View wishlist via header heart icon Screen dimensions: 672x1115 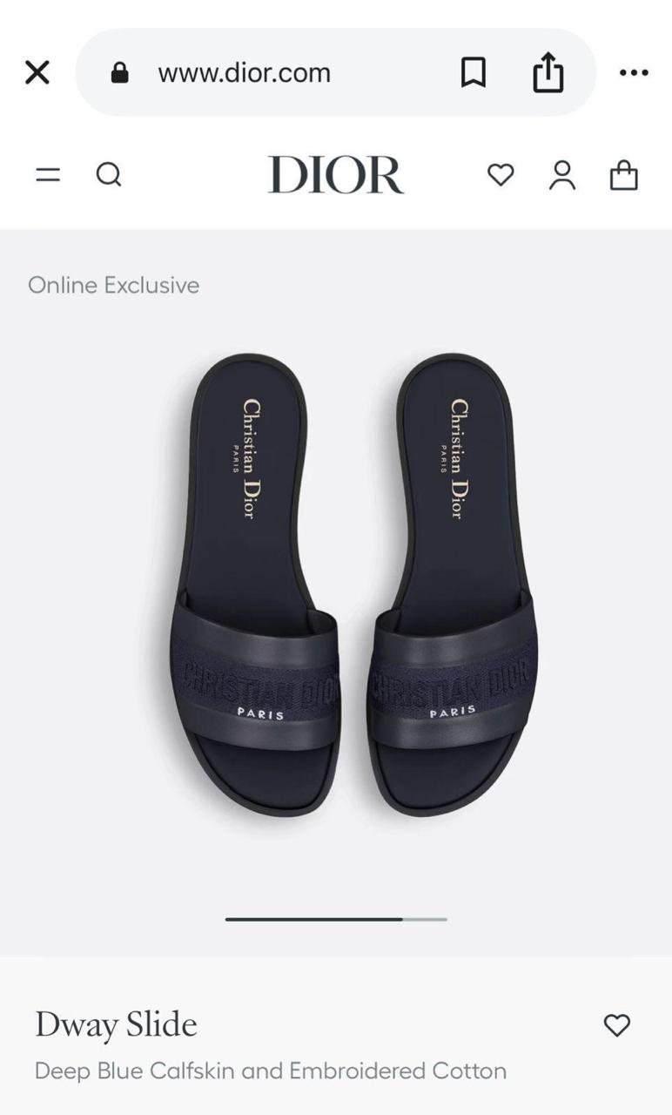tap(500, 174)
